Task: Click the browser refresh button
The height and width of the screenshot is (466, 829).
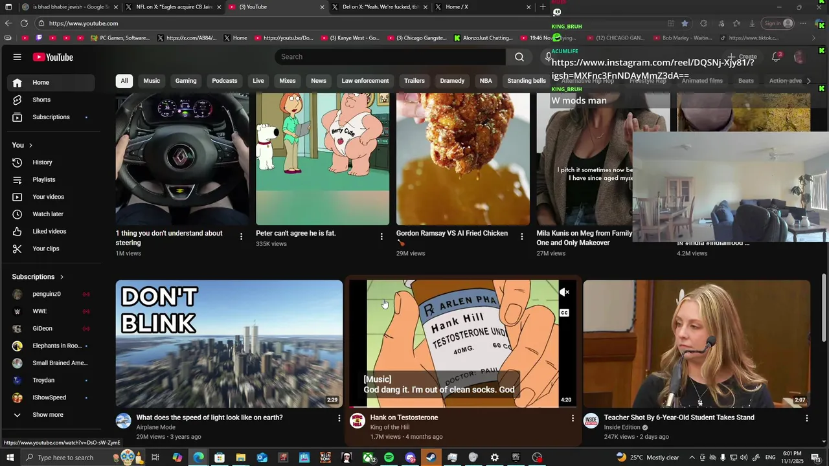Action: pyautogui.click(x=24, y=23)
